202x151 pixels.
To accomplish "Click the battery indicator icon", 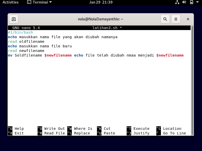I will pyautogui.click(x=192, y=2).
